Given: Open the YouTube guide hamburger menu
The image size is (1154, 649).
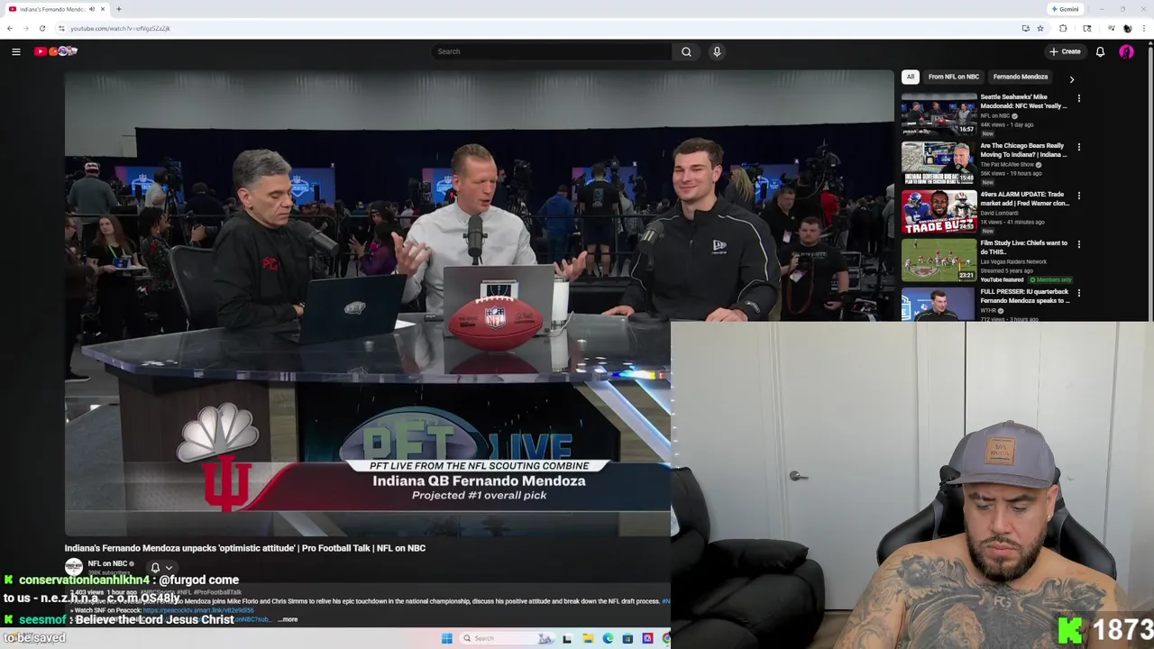Looking at the screenshot, I should tap(16, 51).
